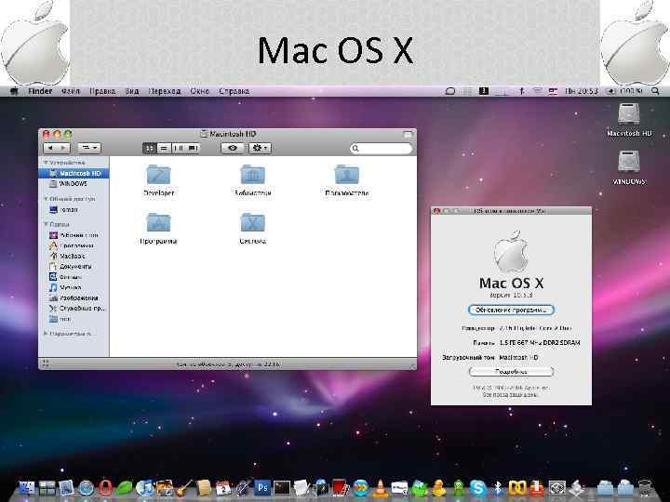
Task: Open the Apple menu
Action: click(x=14, y=91)
